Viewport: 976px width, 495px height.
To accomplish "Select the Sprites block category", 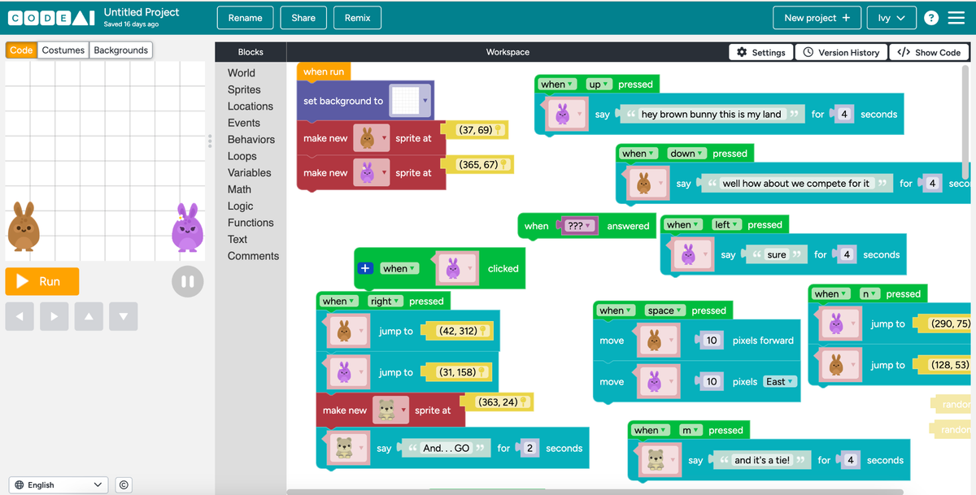I will click(244, 89).
